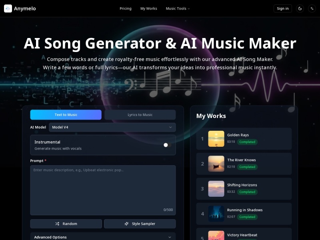Click the Anymelo logo icon

[x=8, y=8]
